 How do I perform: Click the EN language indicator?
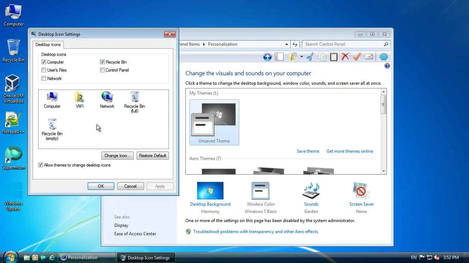click(414, 258)
